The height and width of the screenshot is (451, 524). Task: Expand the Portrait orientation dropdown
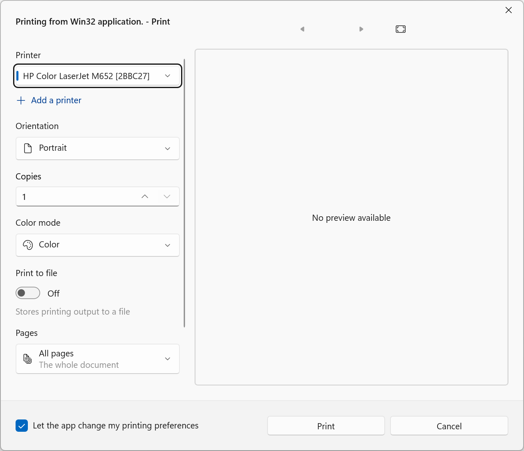(x=98, y=148)
